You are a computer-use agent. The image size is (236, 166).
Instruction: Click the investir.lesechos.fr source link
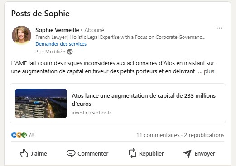(x=92, y=113)
